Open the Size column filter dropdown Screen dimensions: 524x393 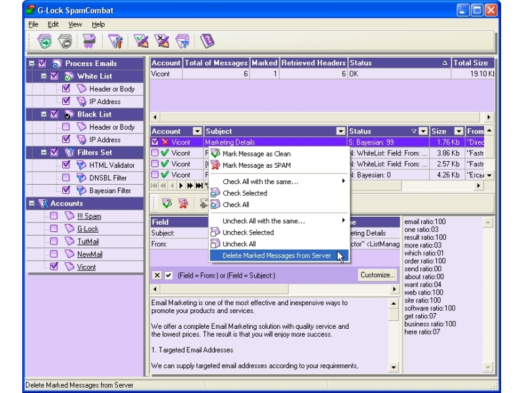(x=459, y=132)
